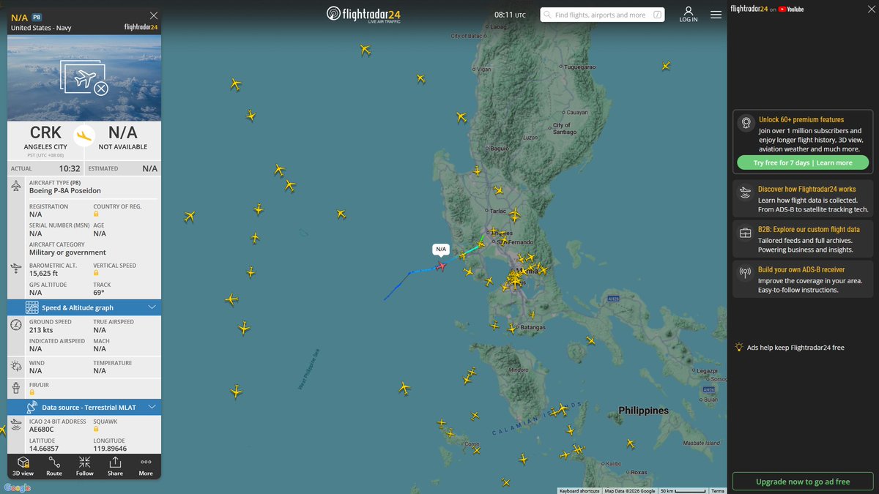879x494 pixels.
Task: Click the track value 69°
Action: tap(98, 292)
